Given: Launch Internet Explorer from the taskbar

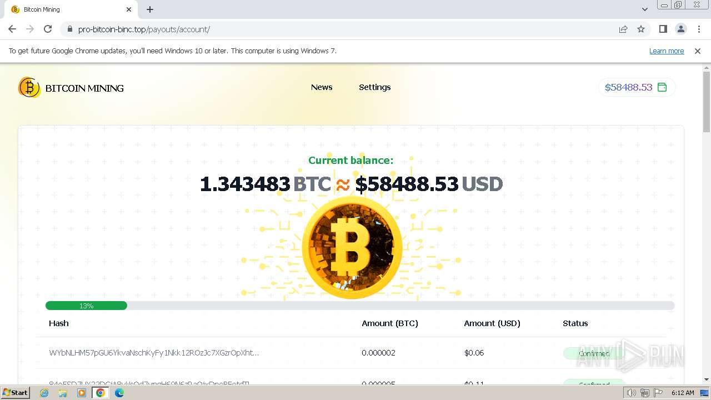Looking at the screenshot, I should pyautogui.click(x=44, y=393).
